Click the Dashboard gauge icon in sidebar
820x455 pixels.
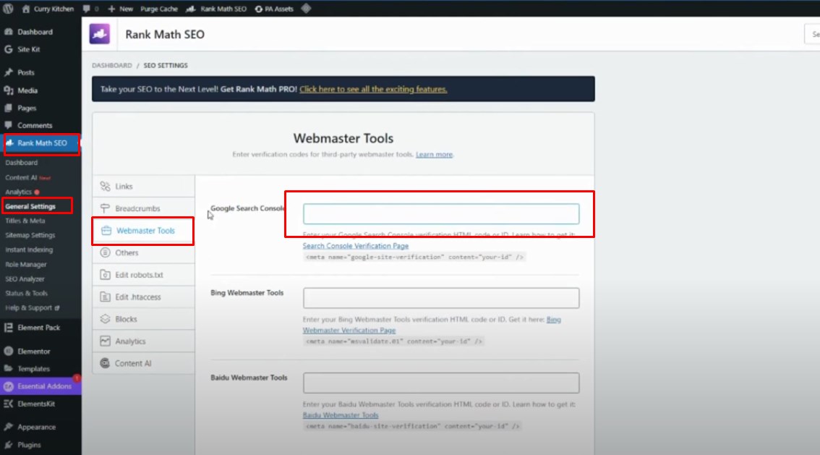click(9, 32)
